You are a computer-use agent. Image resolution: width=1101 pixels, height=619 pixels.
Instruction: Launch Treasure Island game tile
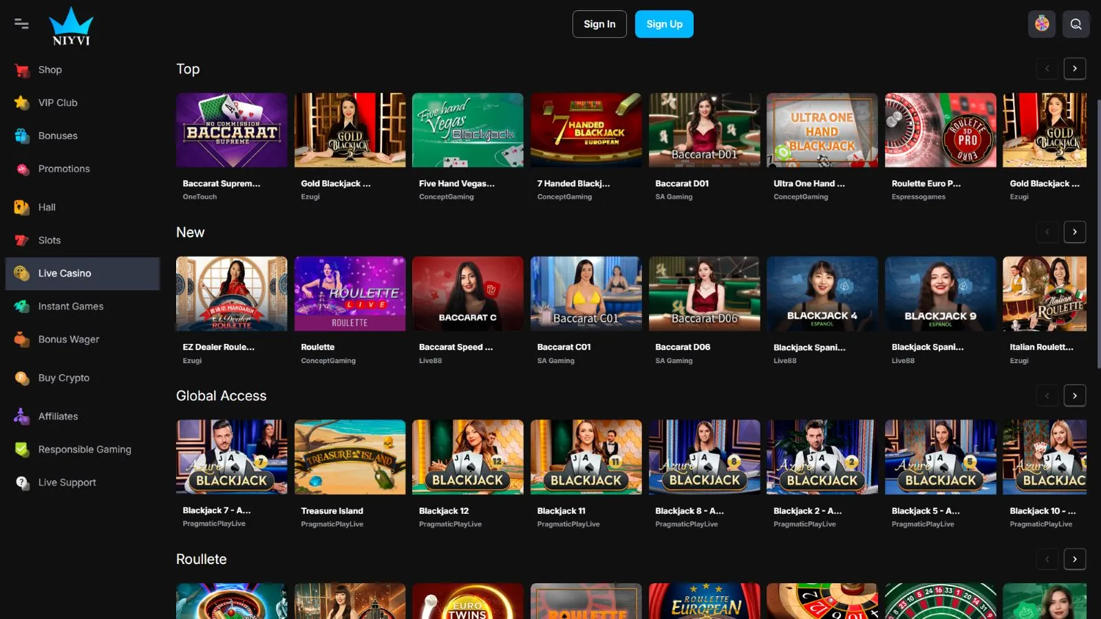350,457
